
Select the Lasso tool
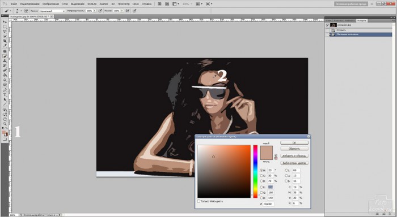[5, 32]
